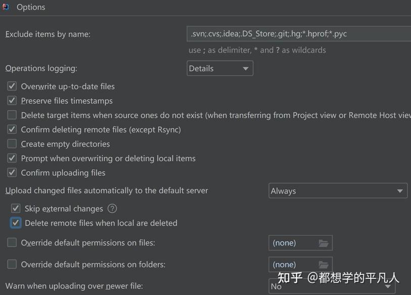This screenshot has height=295, width=411.
Task: Uncheck Confirm uploading files
Action: click(11, 173)
